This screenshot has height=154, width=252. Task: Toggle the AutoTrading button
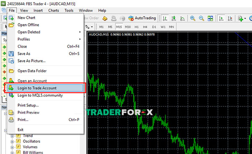[142, 18]
